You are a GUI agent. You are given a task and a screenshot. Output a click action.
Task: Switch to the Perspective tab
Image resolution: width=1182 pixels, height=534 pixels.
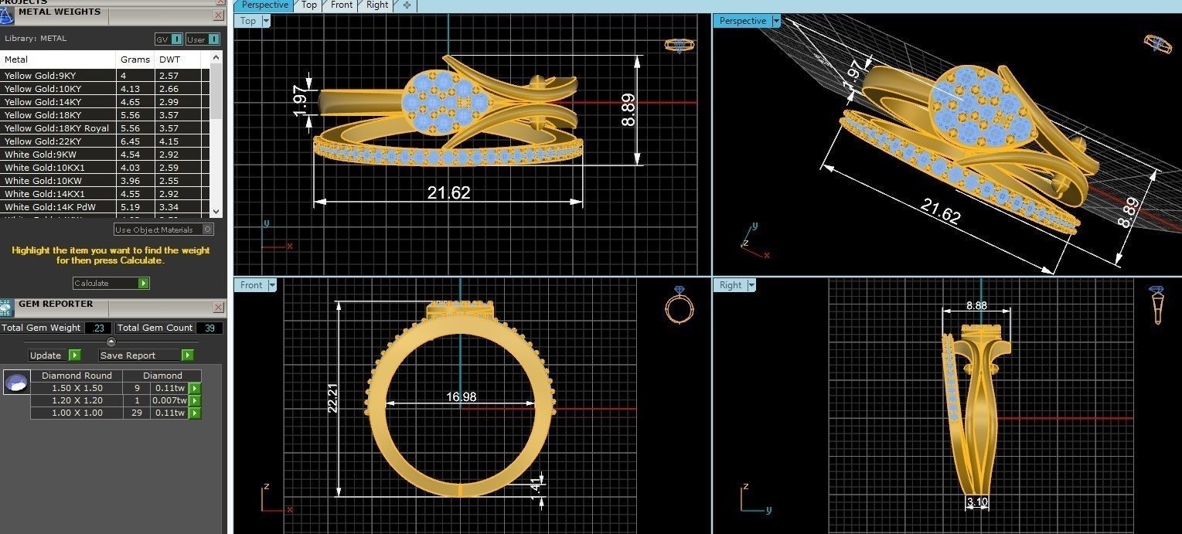(264, 5)
